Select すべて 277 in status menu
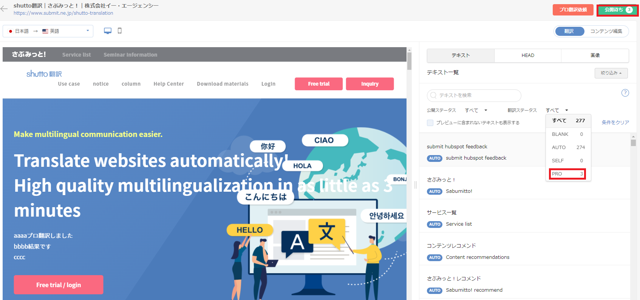Viewport: 640px width, 300px height. click(568, 121)
